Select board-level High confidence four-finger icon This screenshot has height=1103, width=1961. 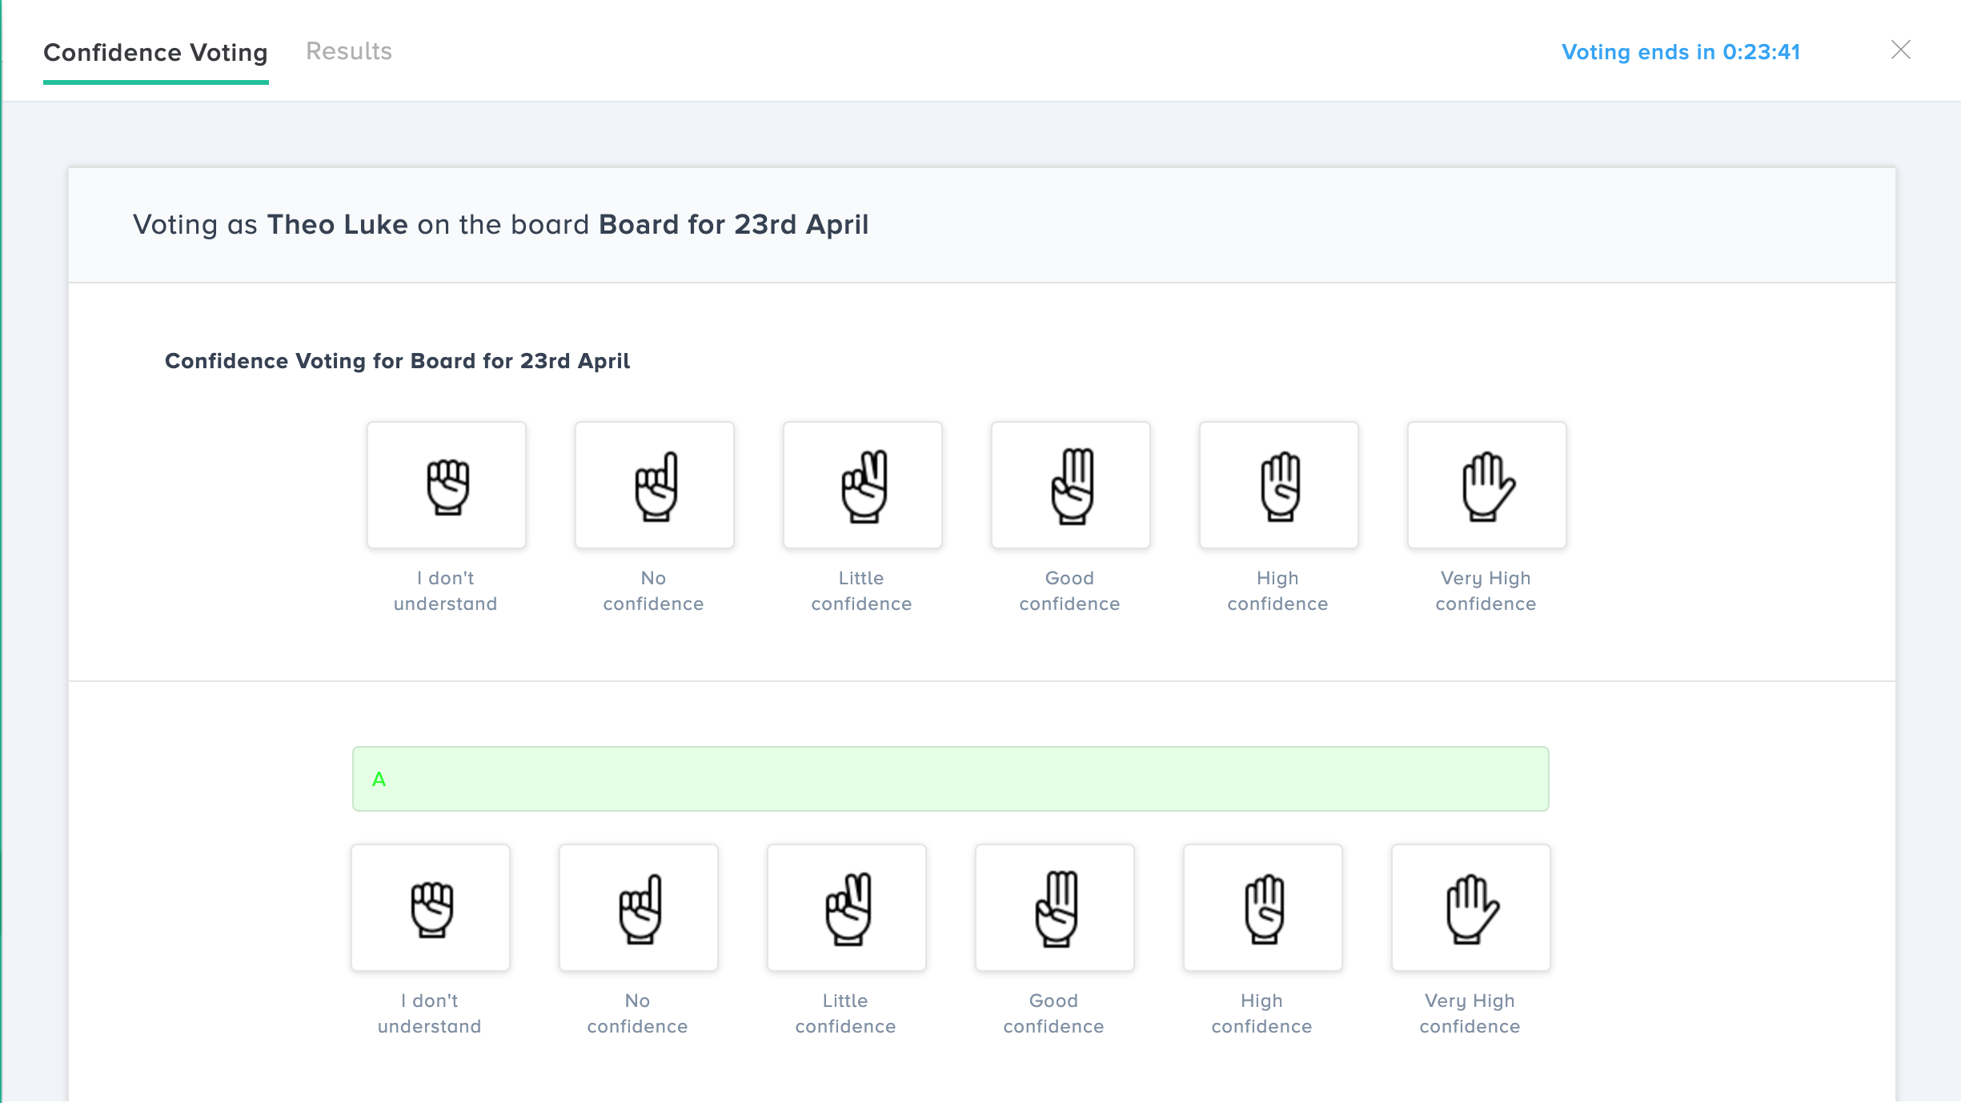click(x=1279, y=485)
